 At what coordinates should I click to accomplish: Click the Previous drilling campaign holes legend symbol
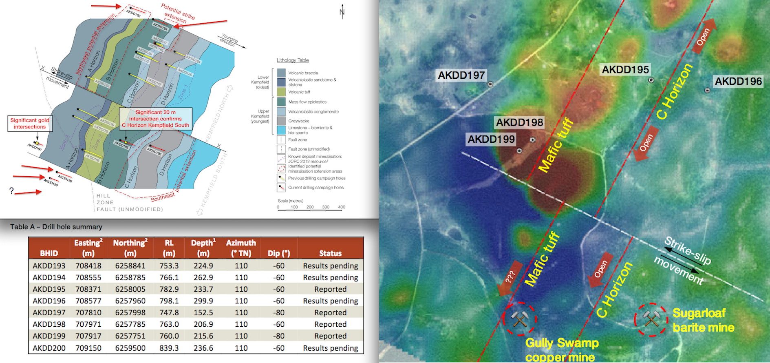click(281, 179)
